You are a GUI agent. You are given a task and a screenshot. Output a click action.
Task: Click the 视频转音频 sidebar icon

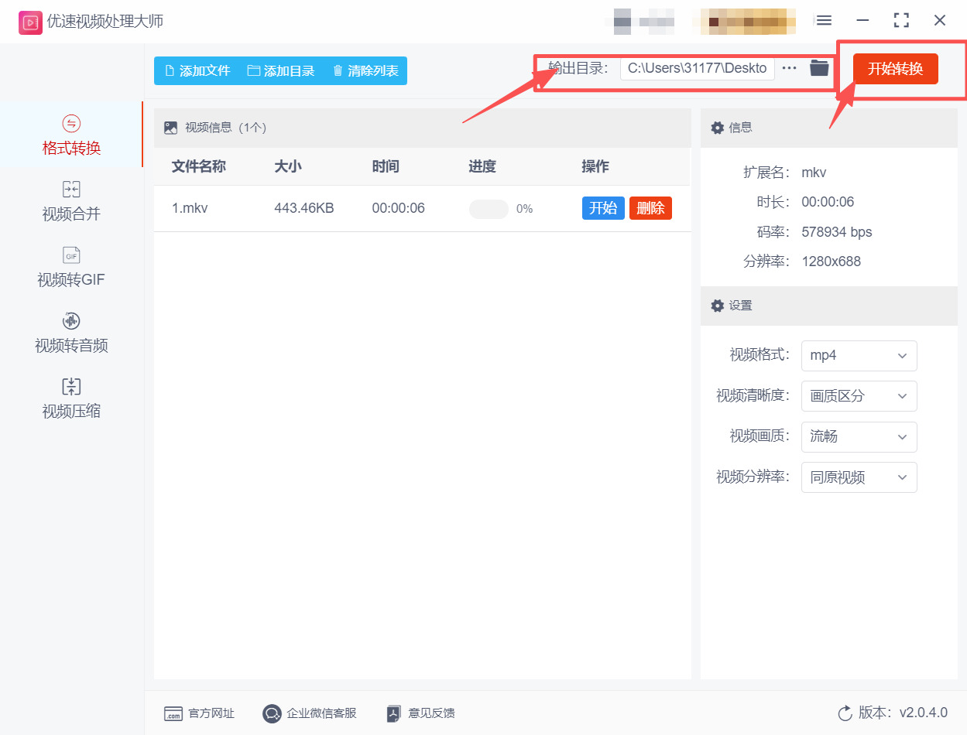(71, 321)
